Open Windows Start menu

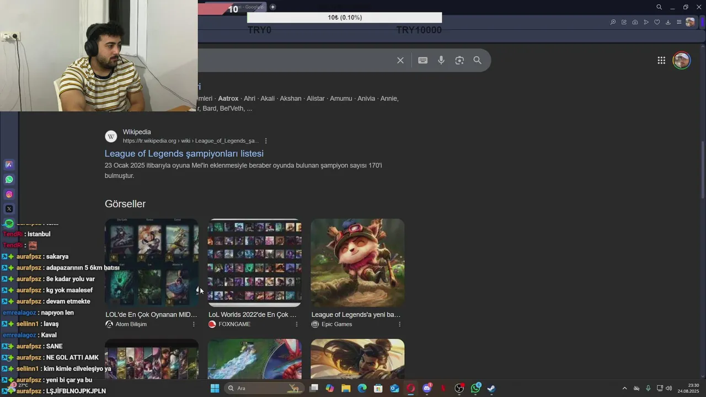pos(215,388)
